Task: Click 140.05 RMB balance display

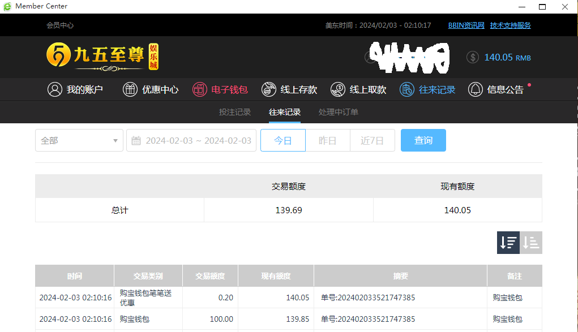Action: (508, 58)
